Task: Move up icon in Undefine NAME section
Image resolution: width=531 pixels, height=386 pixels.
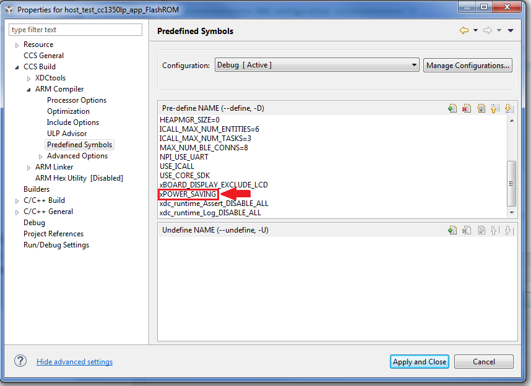Action: click(494, 230)
